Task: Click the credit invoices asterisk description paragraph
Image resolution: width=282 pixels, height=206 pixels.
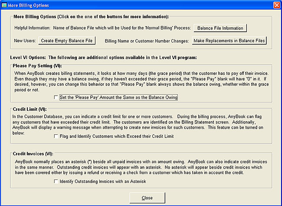Action: coord(140,166)
